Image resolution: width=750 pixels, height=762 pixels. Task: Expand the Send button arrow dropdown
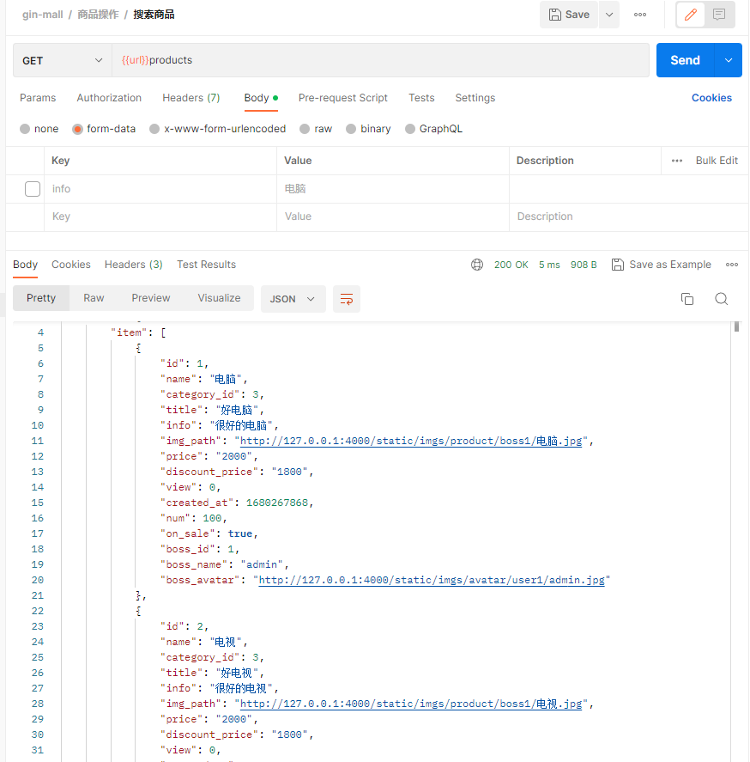pyautogui.click(x=729, y=60)
